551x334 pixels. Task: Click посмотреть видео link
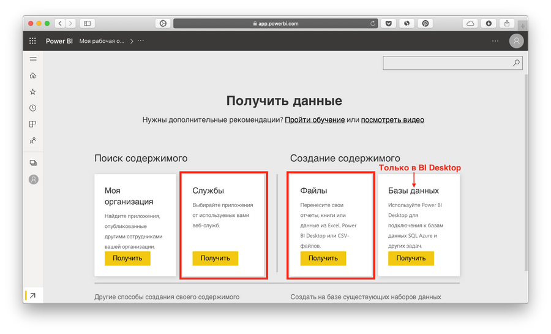point(392,120)
